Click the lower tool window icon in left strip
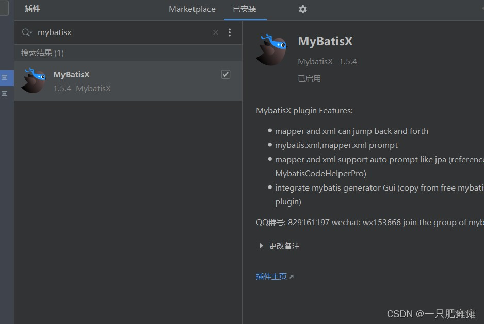Screen dimensions: 484x324 click(5, 93)
